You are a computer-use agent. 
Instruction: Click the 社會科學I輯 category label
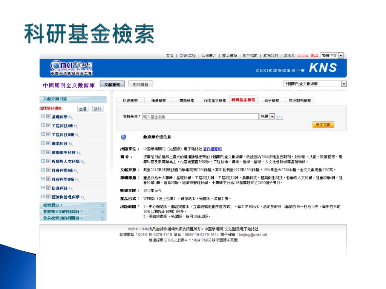coord(62,170)
